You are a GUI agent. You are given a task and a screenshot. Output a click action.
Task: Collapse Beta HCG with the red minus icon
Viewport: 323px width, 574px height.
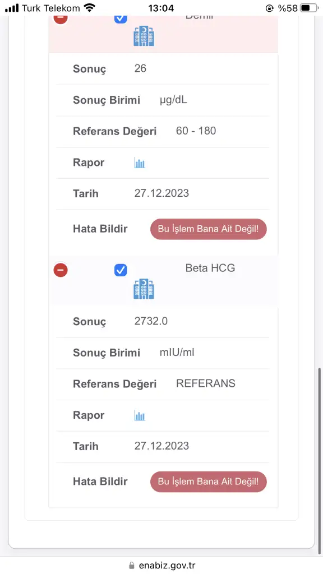click(61, 270)
